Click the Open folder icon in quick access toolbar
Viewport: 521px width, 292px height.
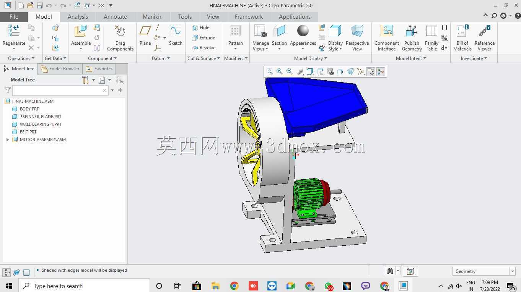click(x=30, y=5)
